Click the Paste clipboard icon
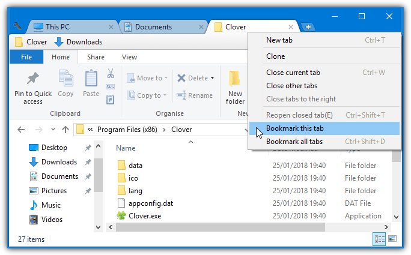411x255 pixels. 91,78
